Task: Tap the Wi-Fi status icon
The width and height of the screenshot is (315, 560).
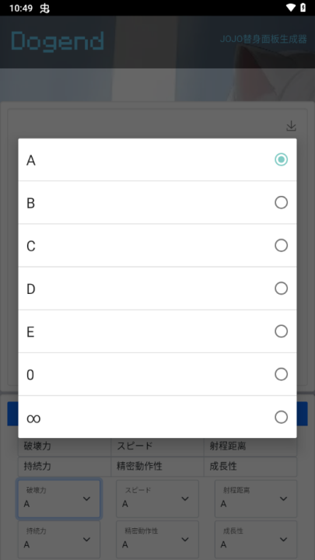Action: click(291, 8)
